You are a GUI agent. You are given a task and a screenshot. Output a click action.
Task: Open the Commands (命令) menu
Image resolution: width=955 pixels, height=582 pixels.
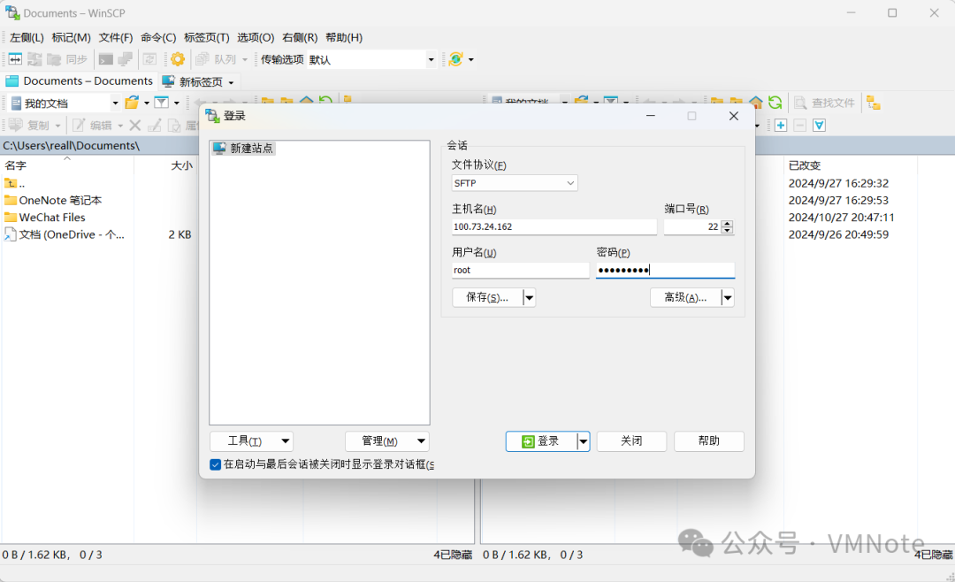point(158,37)
